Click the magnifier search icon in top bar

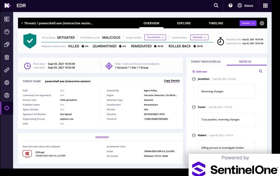coord(216,5)
